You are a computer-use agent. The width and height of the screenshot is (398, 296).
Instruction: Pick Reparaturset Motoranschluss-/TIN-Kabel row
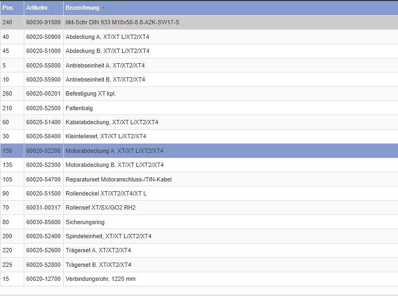[118, 179]
